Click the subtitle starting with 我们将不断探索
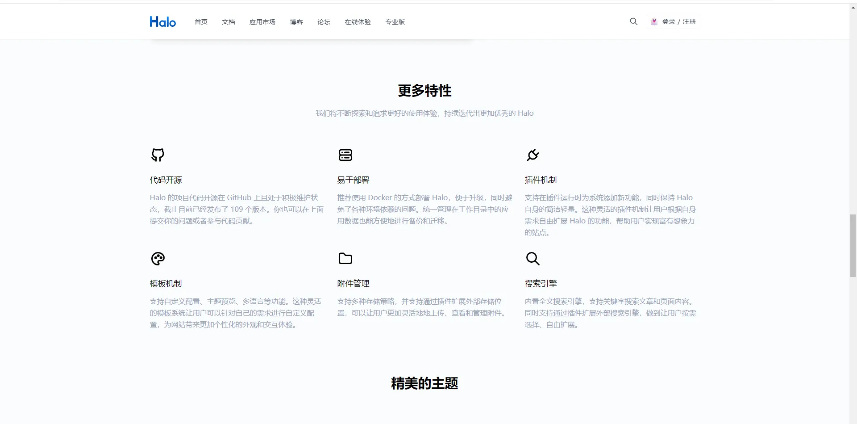 pos(425,113)
